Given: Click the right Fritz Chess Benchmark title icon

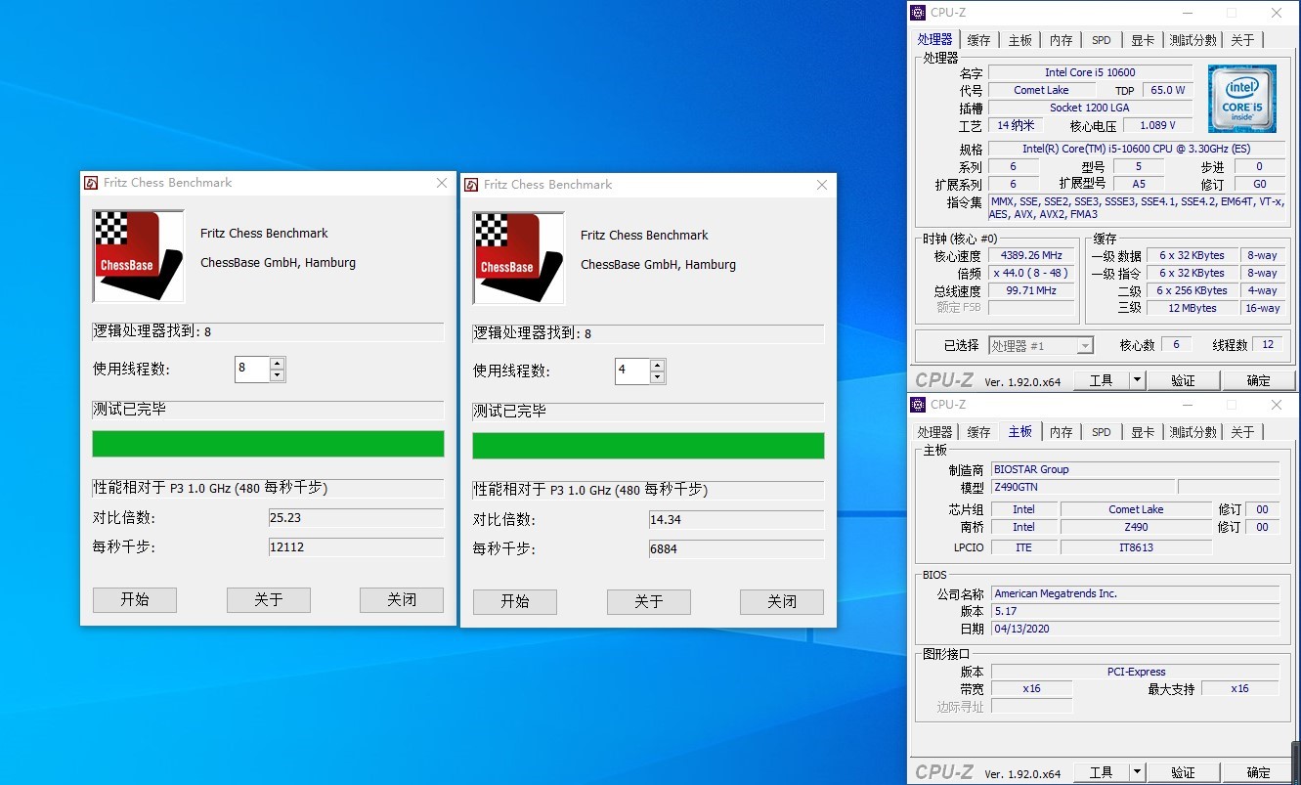Looking at the screenshot, I should pos(471,185).
